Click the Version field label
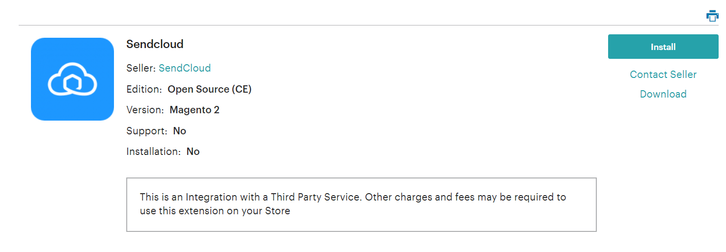Screen dimensions: 726x252 [x=145, y=110]
